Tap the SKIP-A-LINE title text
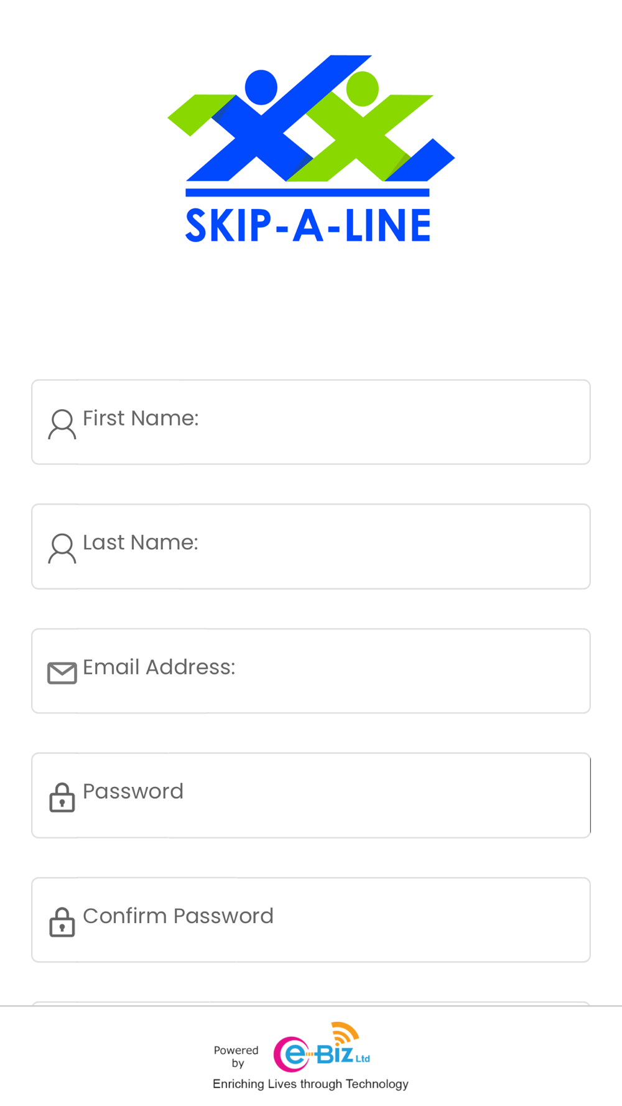The image size is (622, 1106). 308,225
